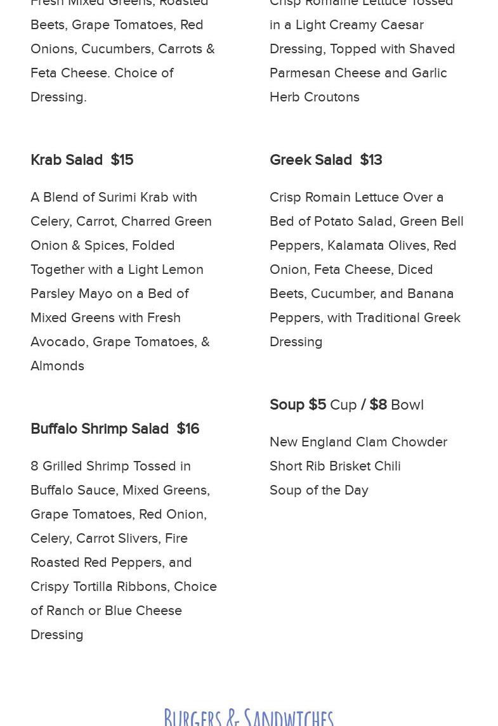
Task: Select the Soup of the Day item
Action: click(318, 490)
